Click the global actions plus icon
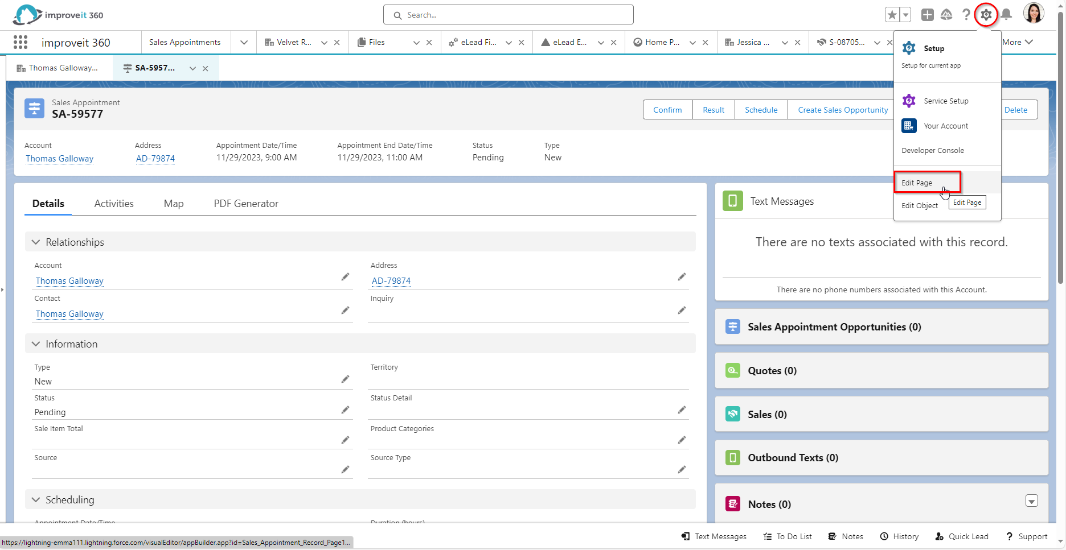Screen dimensions: 1066x550 point(927,15)
